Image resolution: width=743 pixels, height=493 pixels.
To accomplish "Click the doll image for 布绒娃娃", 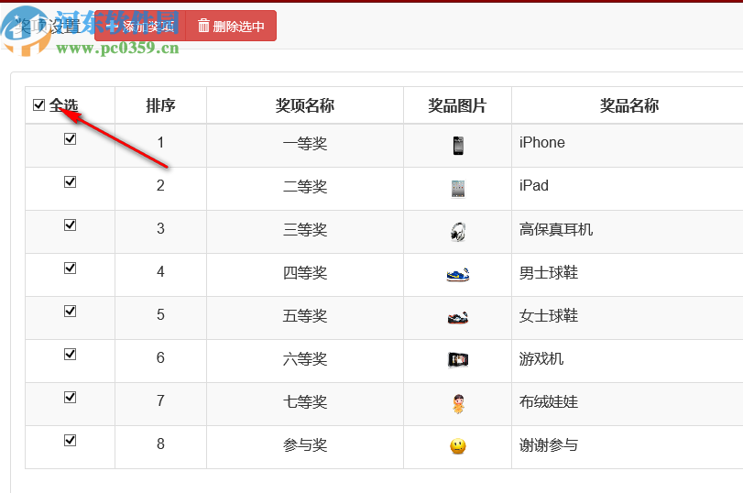I will point(458,404).
